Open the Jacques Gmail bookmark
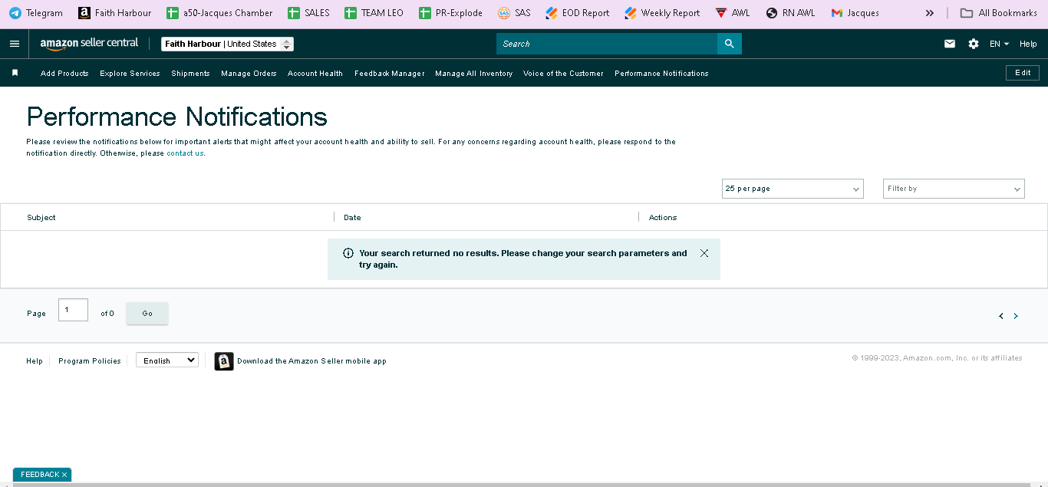The height and width of the screenshot is (487, 1048). (855, 13)
